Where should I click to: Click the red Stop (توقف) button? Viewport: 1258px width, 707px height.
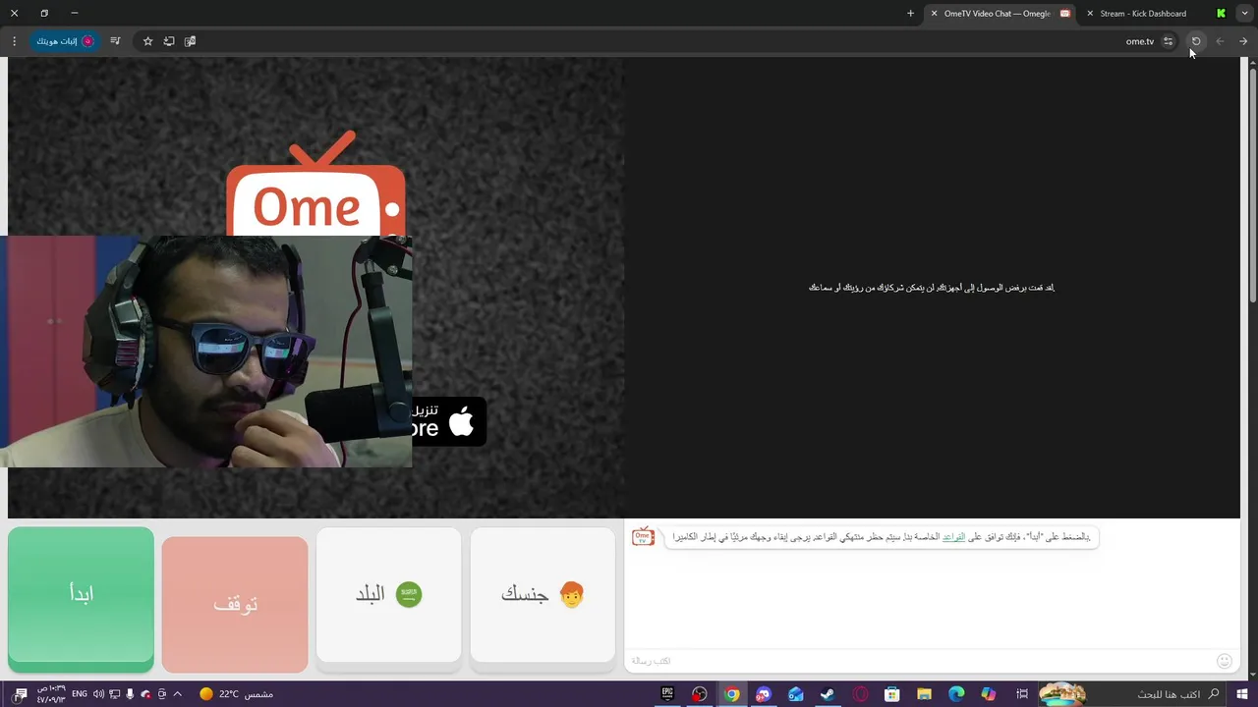tap(235, 604)
